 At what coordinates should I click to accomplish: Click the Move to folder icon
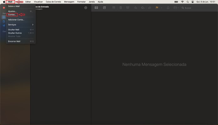pos(175,8)
